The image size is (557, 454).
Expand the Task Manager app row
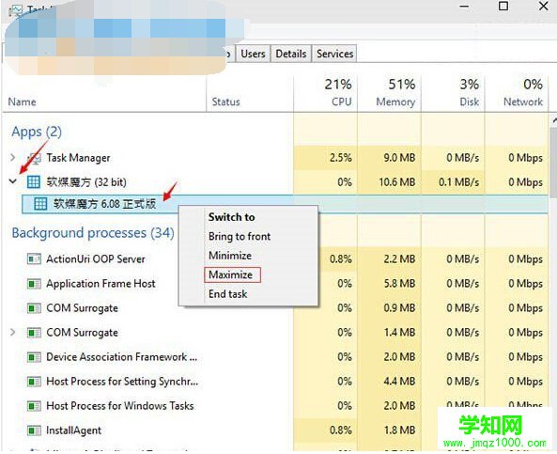coord(13,157)
